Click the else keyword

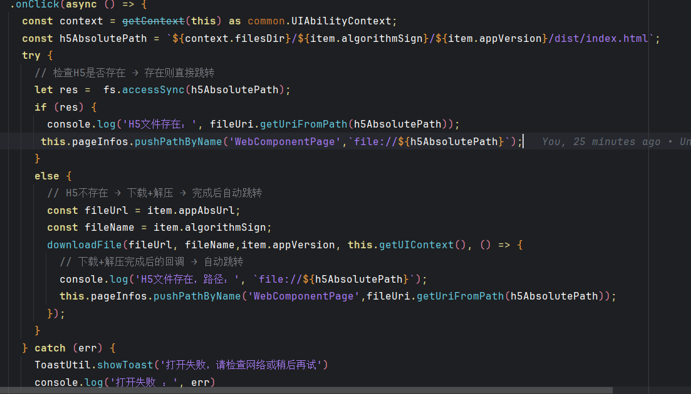click(47, 176)
